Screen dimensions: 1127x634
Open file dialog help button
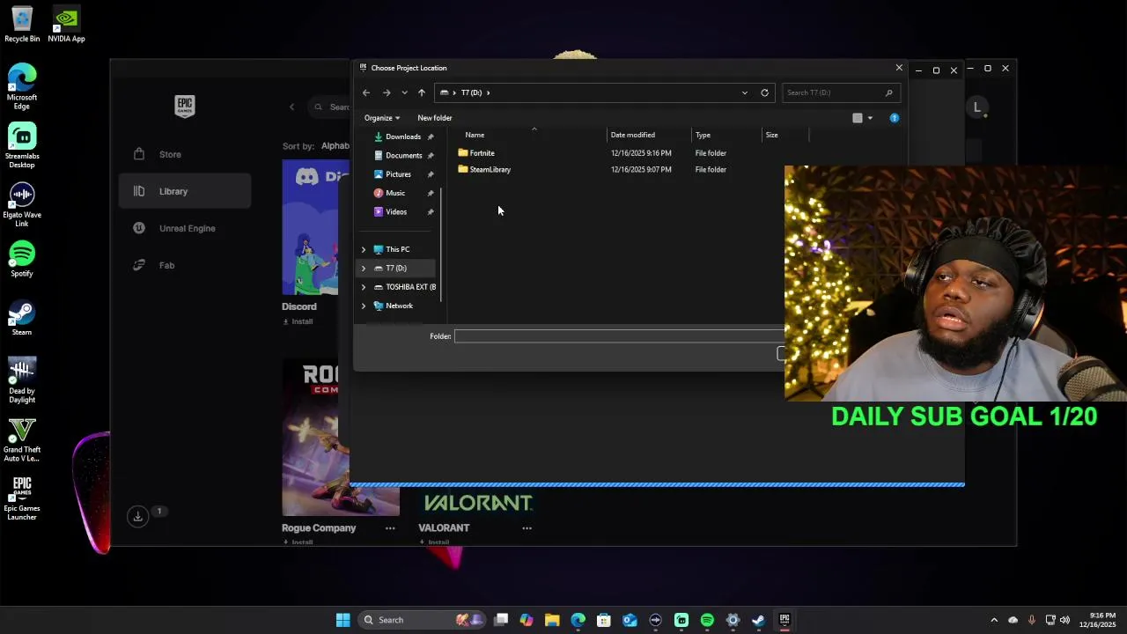click(895, 118)
